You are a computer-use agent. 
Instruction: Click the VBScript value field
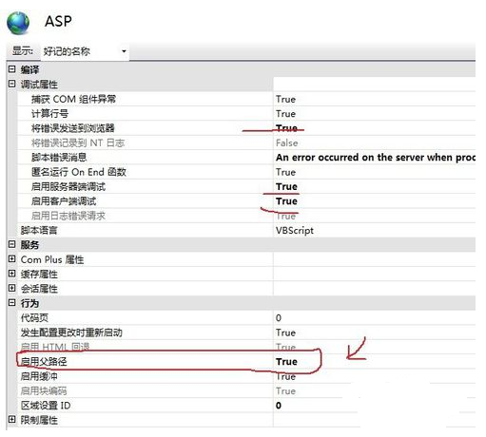click(374, 230)
